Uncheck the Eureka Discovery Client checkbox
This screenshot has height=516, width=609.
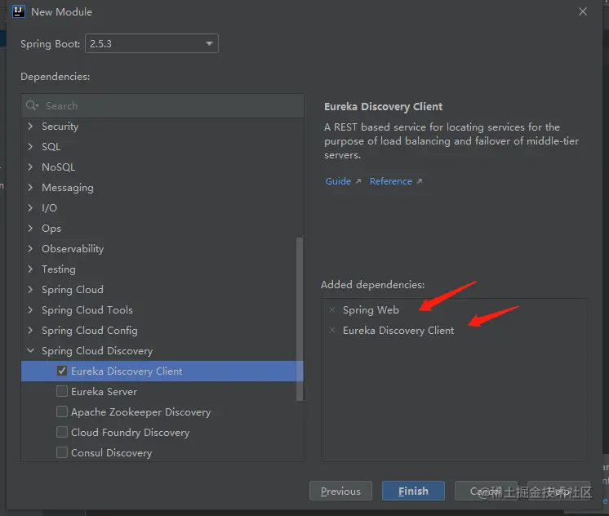(x=62, y=371)
